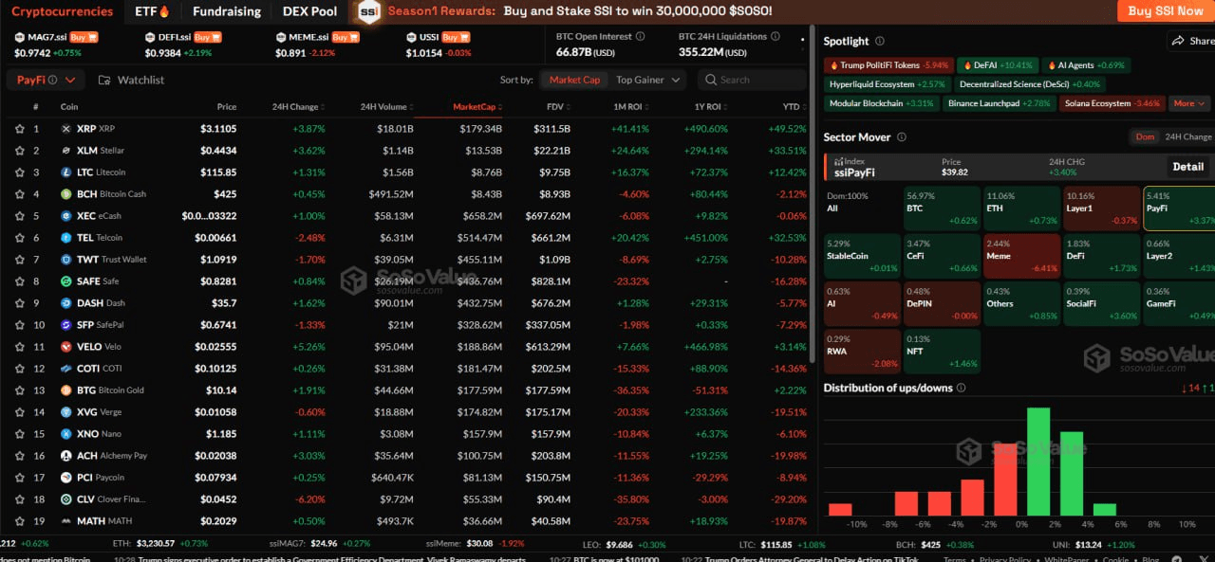
Task: Click the Alchemy Pay ACH logo
Action: pyautogui.click(x=66, y=456)
